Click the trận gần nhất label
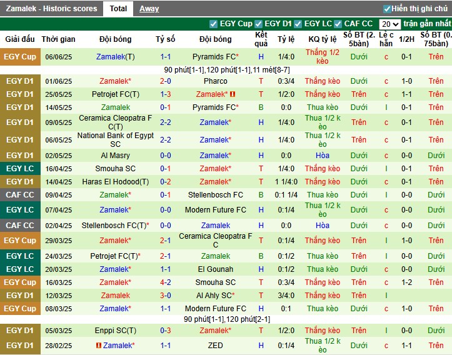 coord(427,24)
